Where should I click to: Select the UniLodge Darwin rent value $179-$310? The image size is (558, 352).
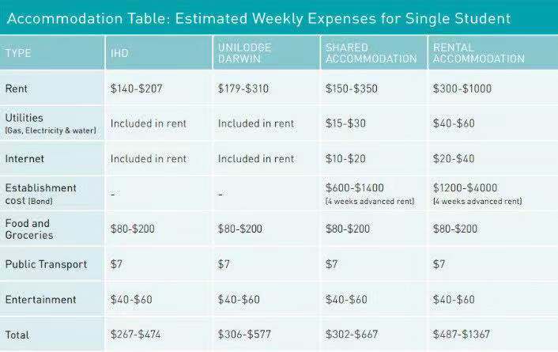click(x=243, y=89)
